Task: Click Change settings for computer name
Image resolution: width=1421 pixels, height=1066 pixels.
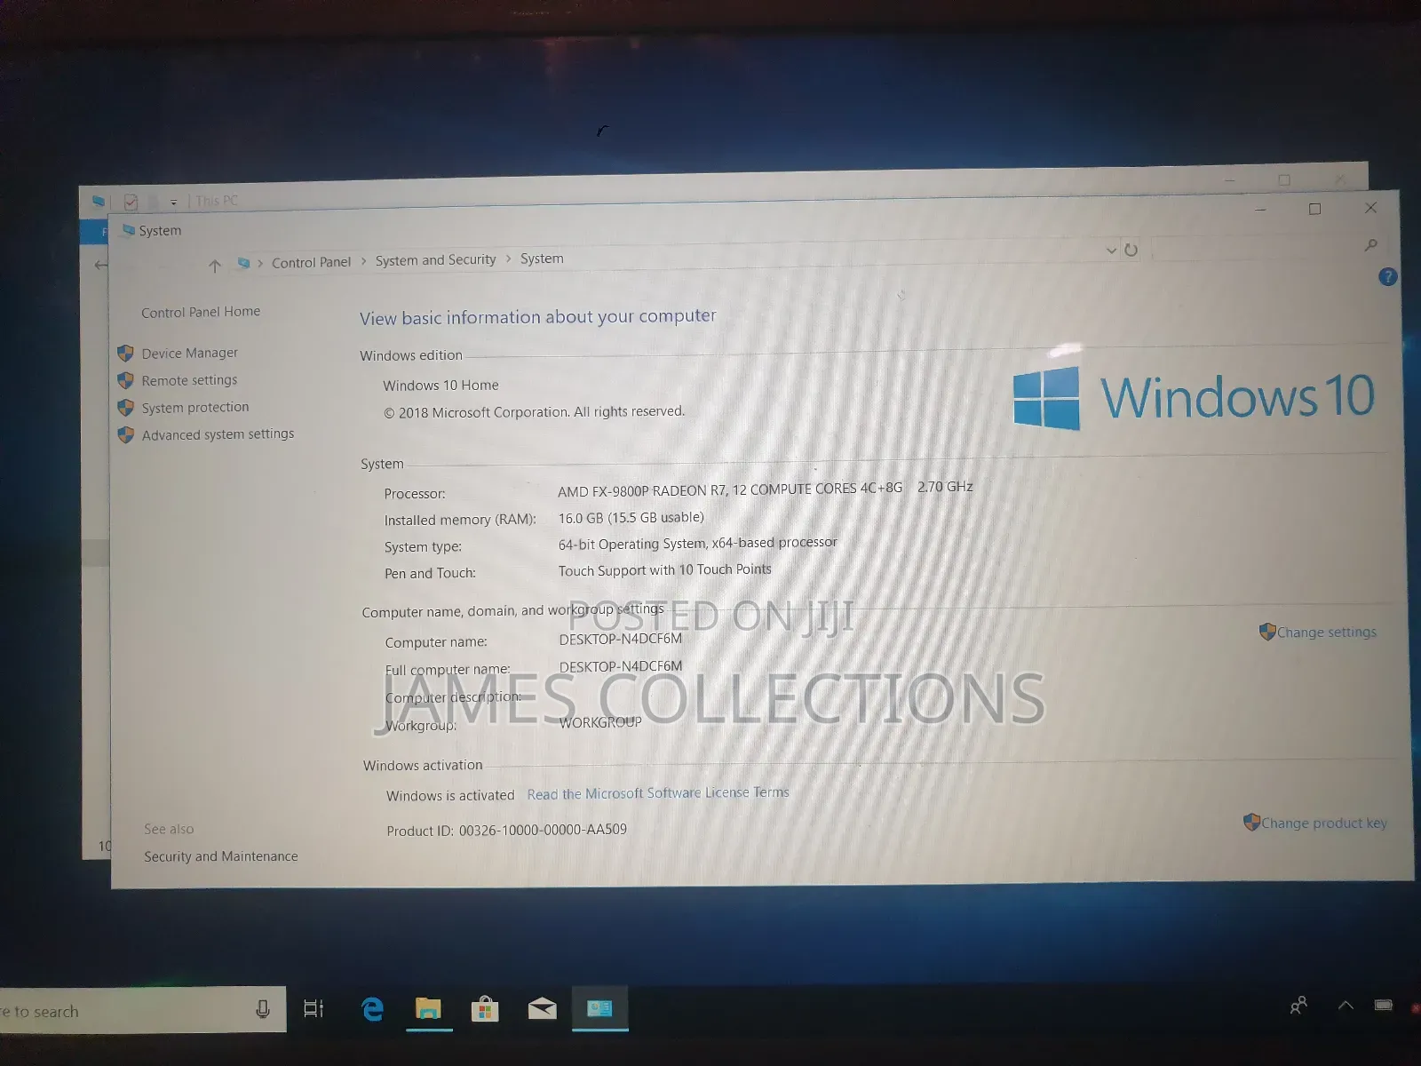Action: click(x=1326, y=632)
